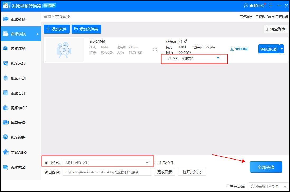Click 更改目录 button

pyautogui.click(x=165, y=172)
